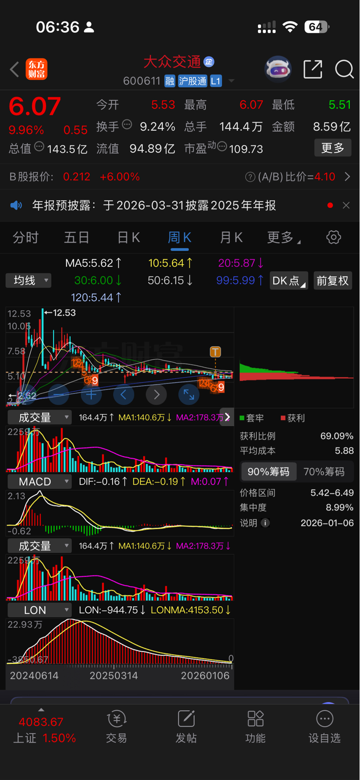Tap the 12.53 high price label on chart
Viewport: 360px width, 780px height.
(64, 312)
